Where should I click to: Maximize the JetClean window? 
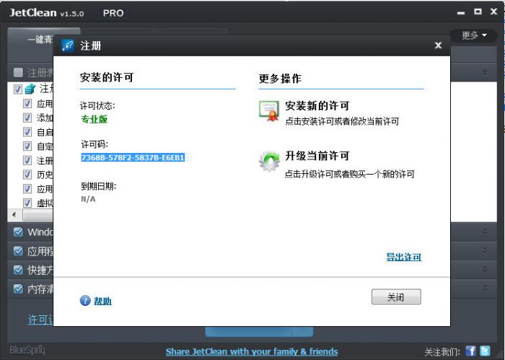(478, 12)
